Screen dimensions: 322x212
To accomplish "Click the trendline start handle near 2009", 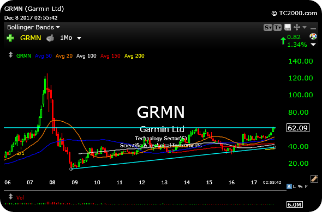I will point(71,169).
